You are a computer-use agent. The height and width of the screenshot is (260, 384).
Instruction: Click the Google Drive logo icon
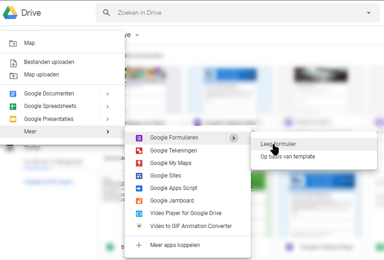(x=10, y=13)
